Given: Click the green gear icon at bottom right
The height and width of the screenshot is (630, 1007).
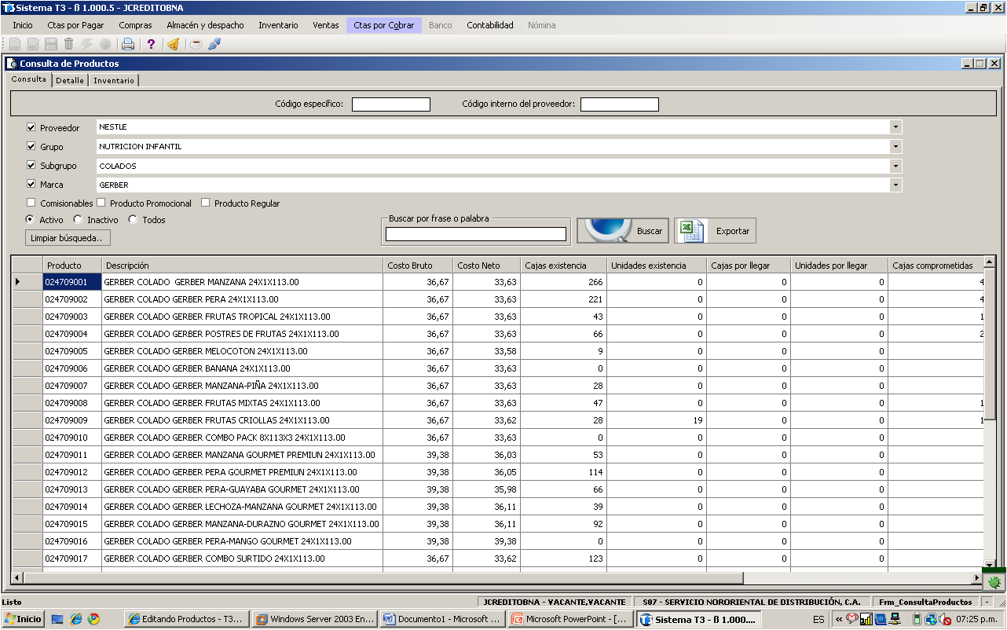Looking at the screenshot, I should pos(994,582).
